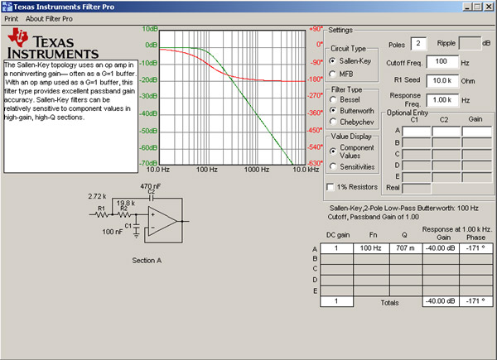Click row A Fn cell 100 Hz

[x=371, y=248]
